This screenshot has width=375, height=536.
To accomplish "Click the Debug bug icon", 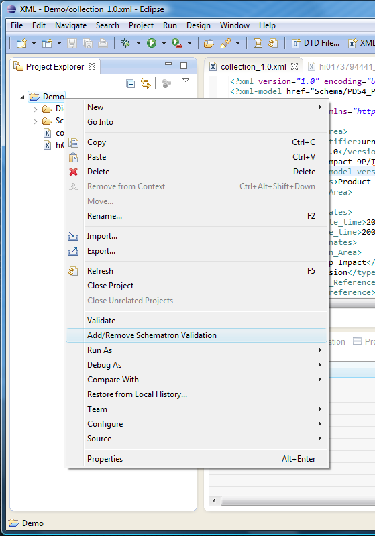I will click(126, 43).
